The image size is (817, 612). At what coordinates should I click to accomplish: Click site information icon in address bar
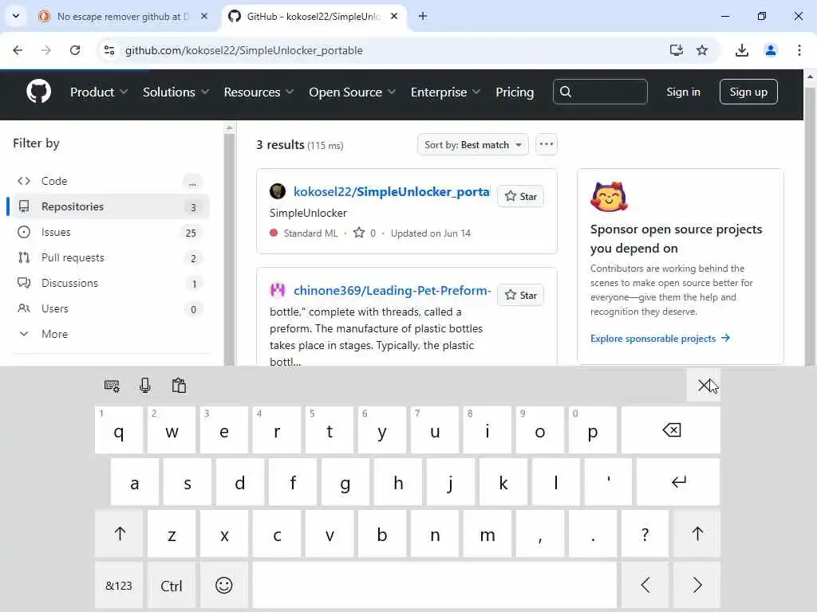coord(109,50)
